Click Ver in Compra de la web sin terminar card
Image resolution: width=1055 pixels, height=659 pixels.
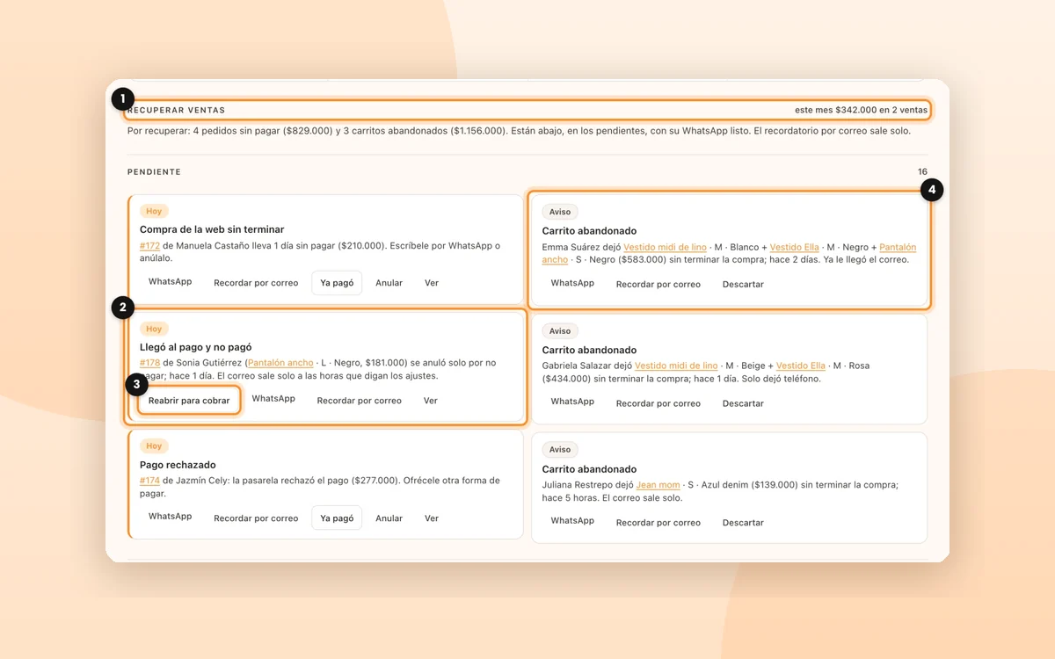pos(432,283)
